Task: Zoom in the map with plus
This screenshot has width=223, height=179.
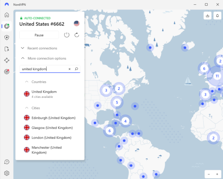Action: click(217, 174)
